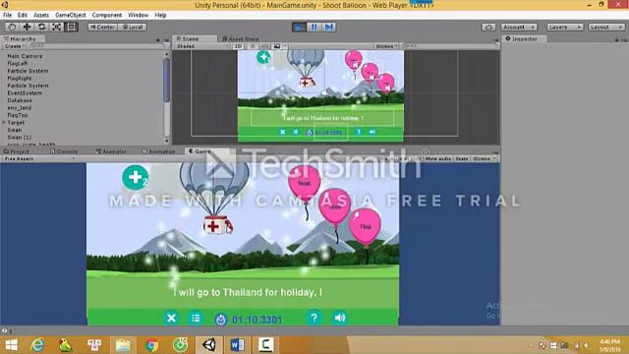Image resolution: width=629 pixels, height=354 pixels.
Task: Click the parachute first-aid crate in Game view
Action: [x=216, y=225]
